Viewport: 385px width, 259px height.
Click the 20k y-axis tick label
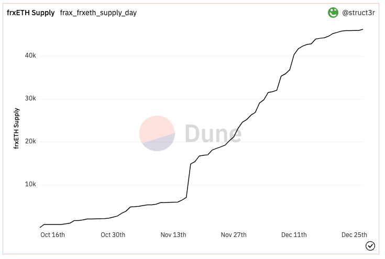[30, 142]
